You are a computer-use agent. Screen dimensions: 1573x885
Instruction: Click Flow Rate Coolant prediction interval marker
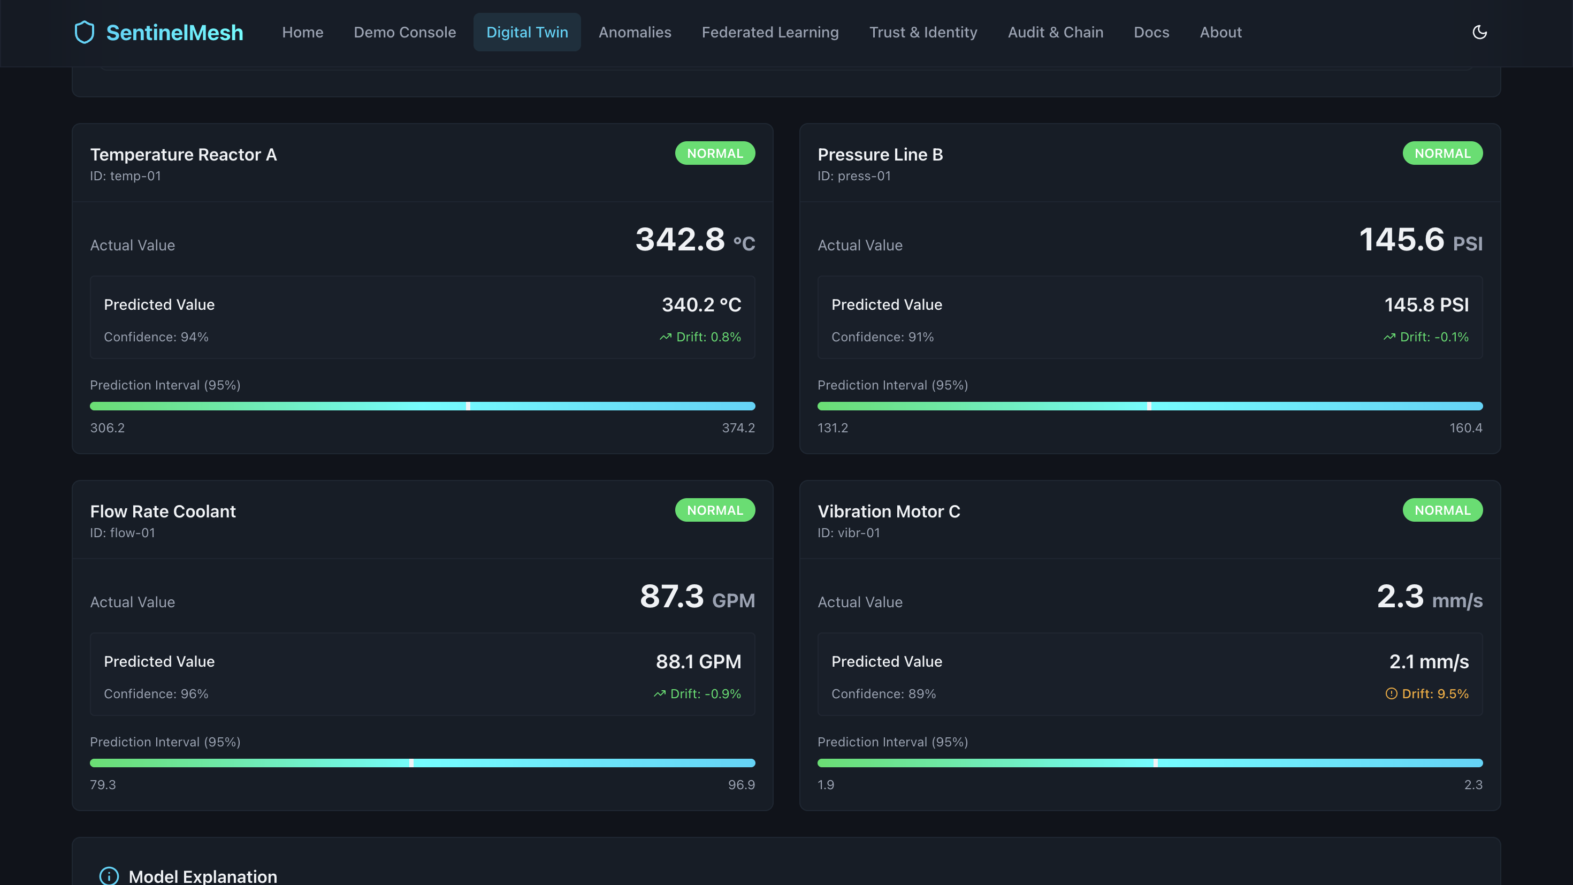click(411, 763)
